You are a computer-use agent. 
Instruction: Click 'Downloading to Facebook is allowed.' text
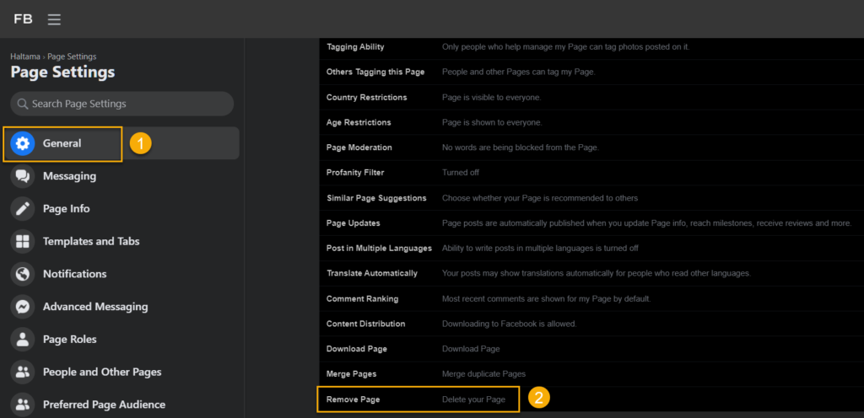click(509, 324)
